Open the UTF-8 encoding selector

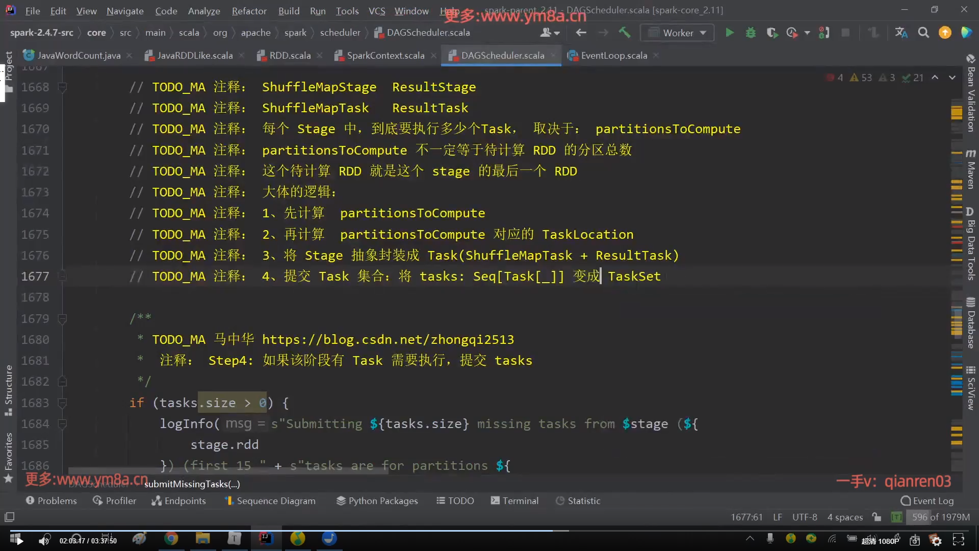tap(804, 517)
